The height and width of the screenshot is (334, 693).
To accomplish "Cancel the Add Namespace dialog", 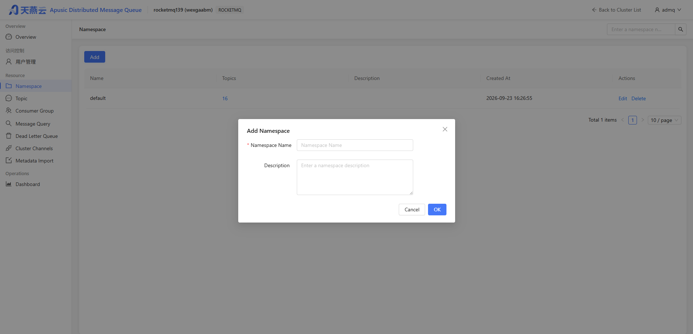I will click(x=412, y=210).
